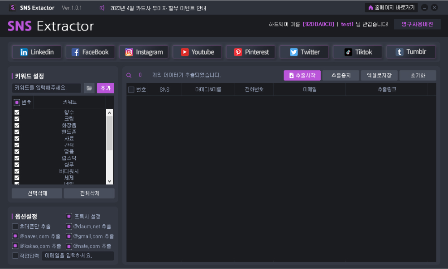Save results with 엑셀로저장
Image resolution: width=448 pixels, height=269 pixels.
[379, 75]
